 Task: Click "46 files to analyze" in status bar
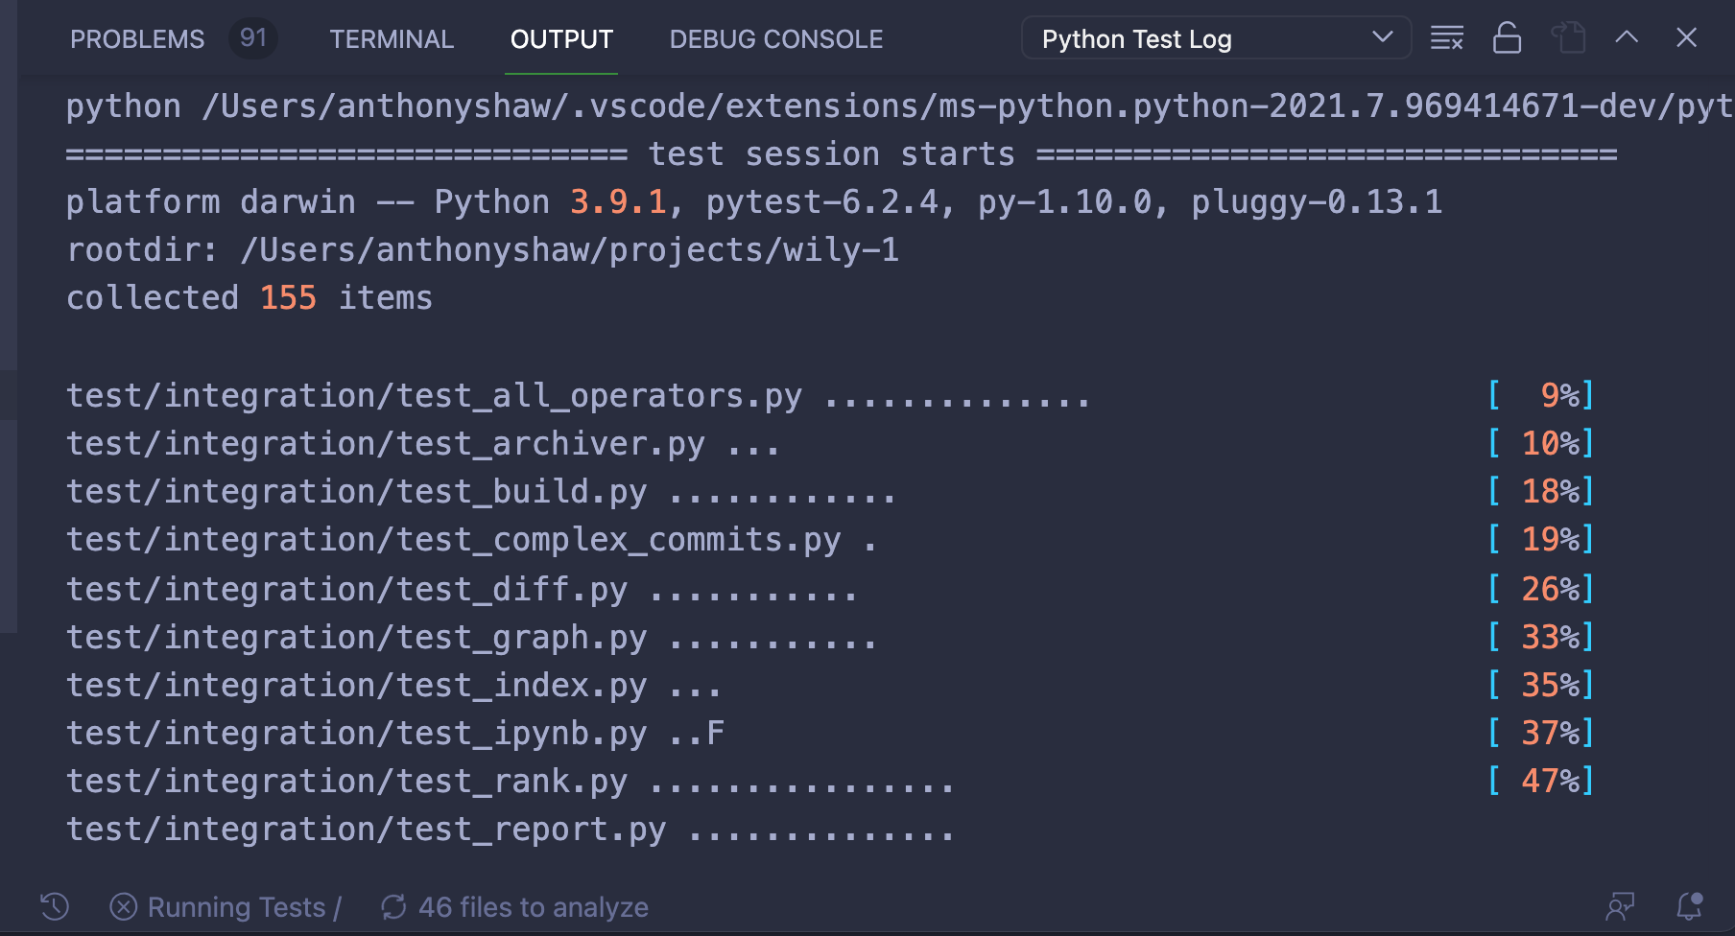tap(534, 906)
